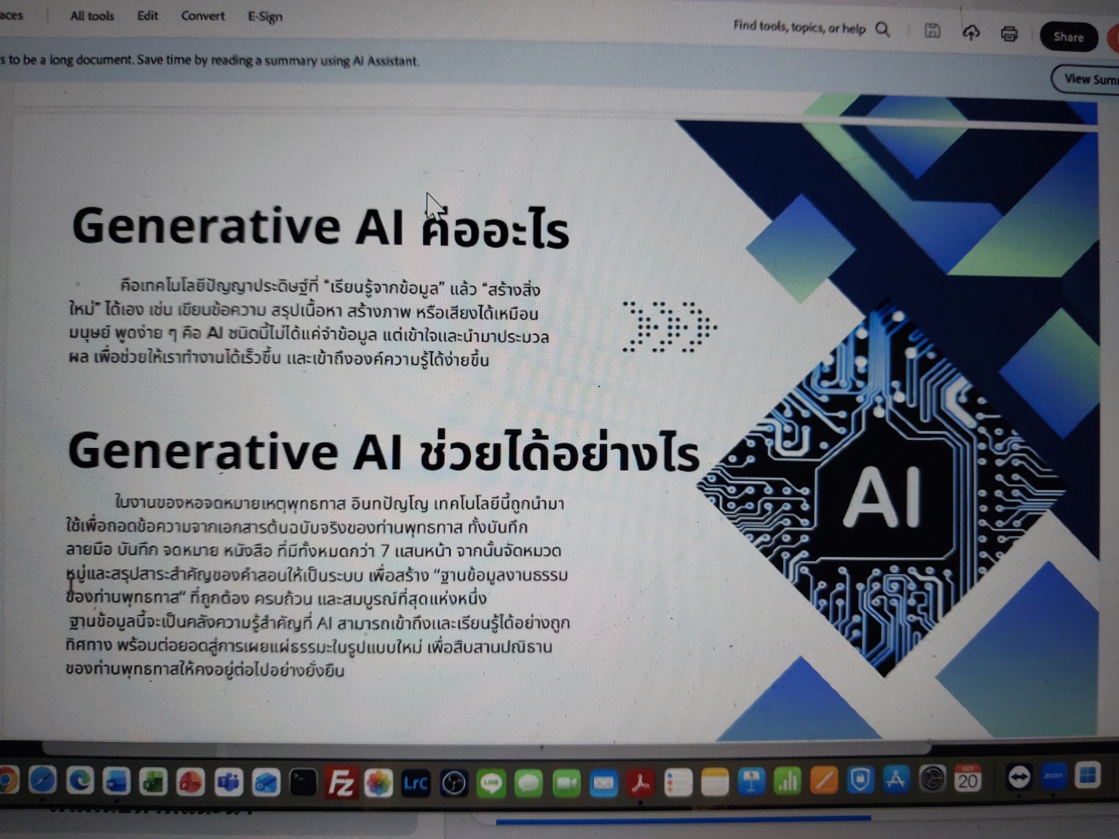Click the Share button

[x=1068, y=37]
